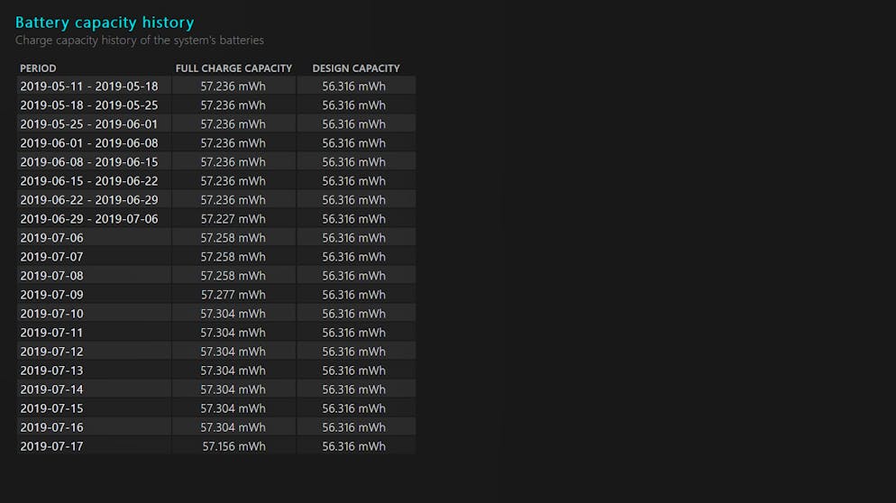This screenshot has height=503, width=896.
Task: Click the 2019-07-06 single-day row
Action: [x=216, y=238]
